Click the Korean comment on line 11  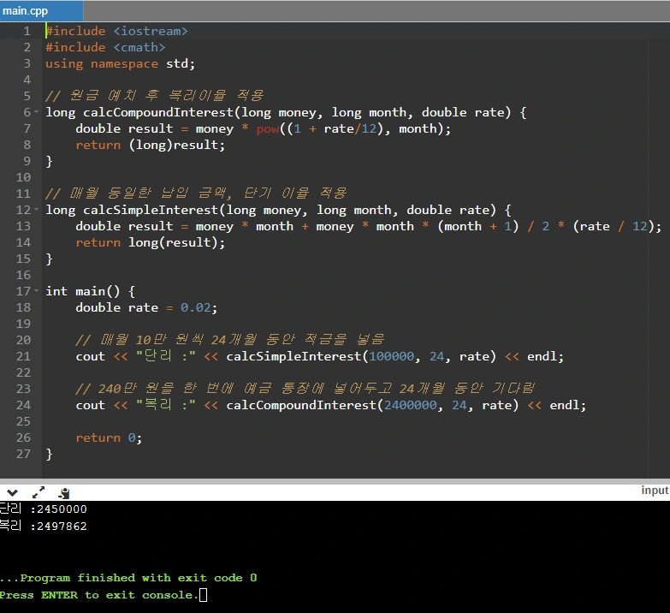click(196, 193)
